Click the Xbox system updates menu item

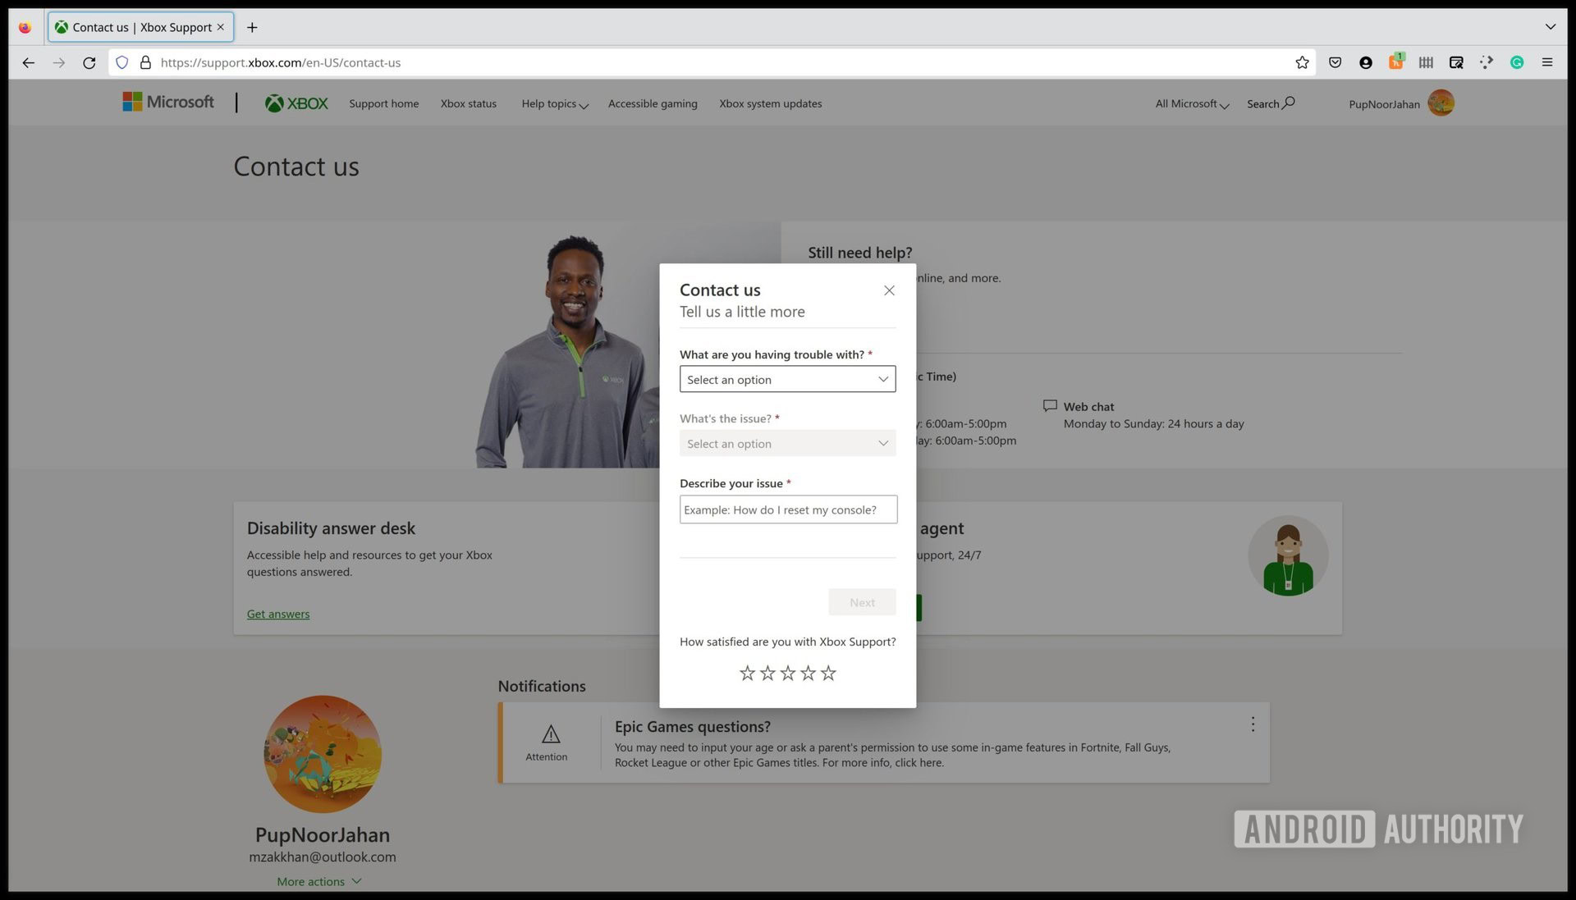pos(770,103)
